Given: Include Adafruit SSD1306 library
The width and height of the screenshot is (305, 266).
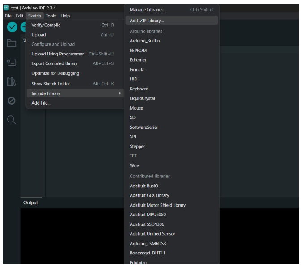Looking at the screenshot, I should 172,224.
